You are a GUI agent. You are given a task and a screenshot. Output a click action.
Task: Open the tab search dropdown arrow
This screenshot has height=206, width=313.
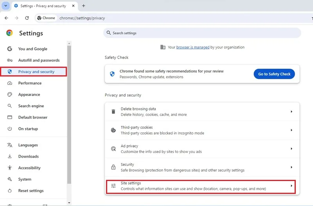pos(6,6)
